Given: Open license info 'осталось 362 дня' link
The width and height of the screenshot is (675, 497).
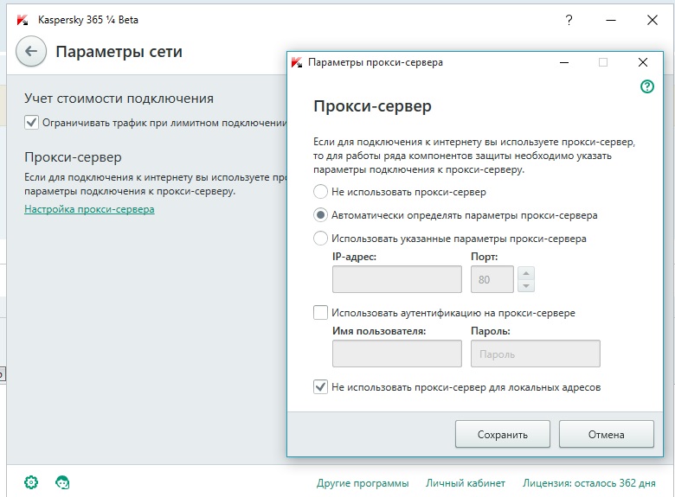Looking at the screenshot, I should pos(589,483).
